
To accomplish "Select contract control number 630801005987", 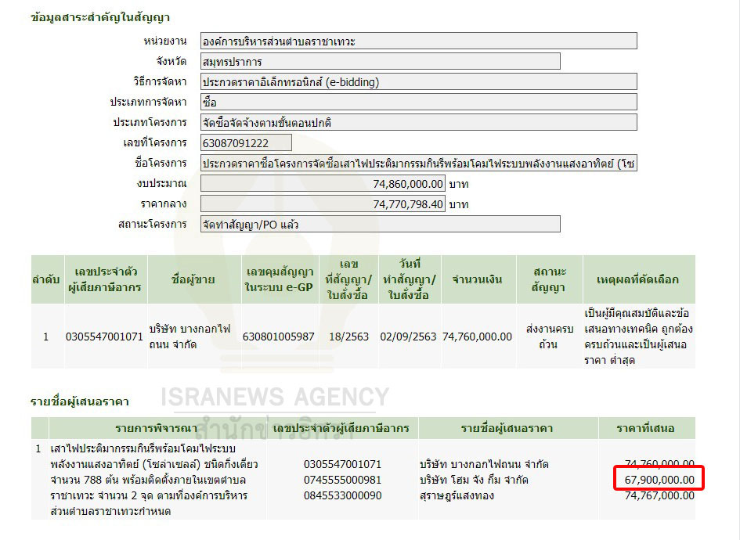I will tap(278, 337).
